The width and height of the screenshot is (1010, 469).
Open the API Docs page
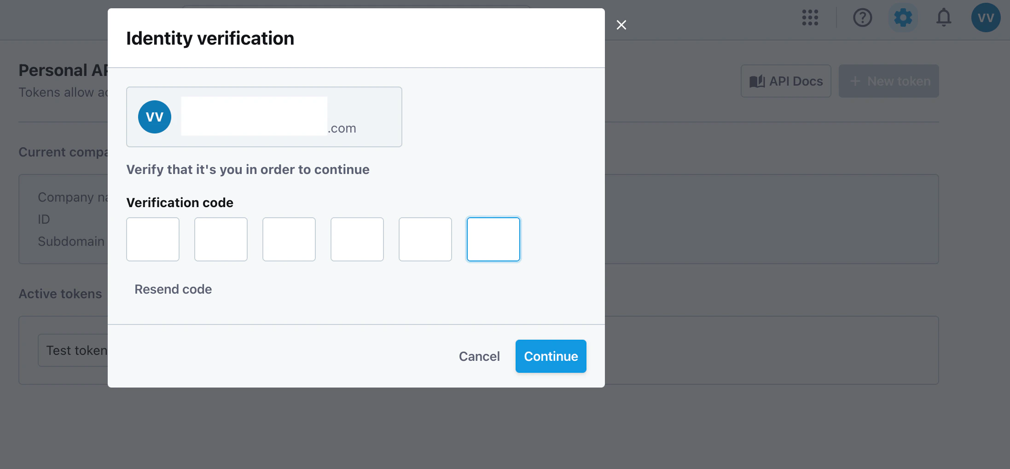[x=786, y=81]
